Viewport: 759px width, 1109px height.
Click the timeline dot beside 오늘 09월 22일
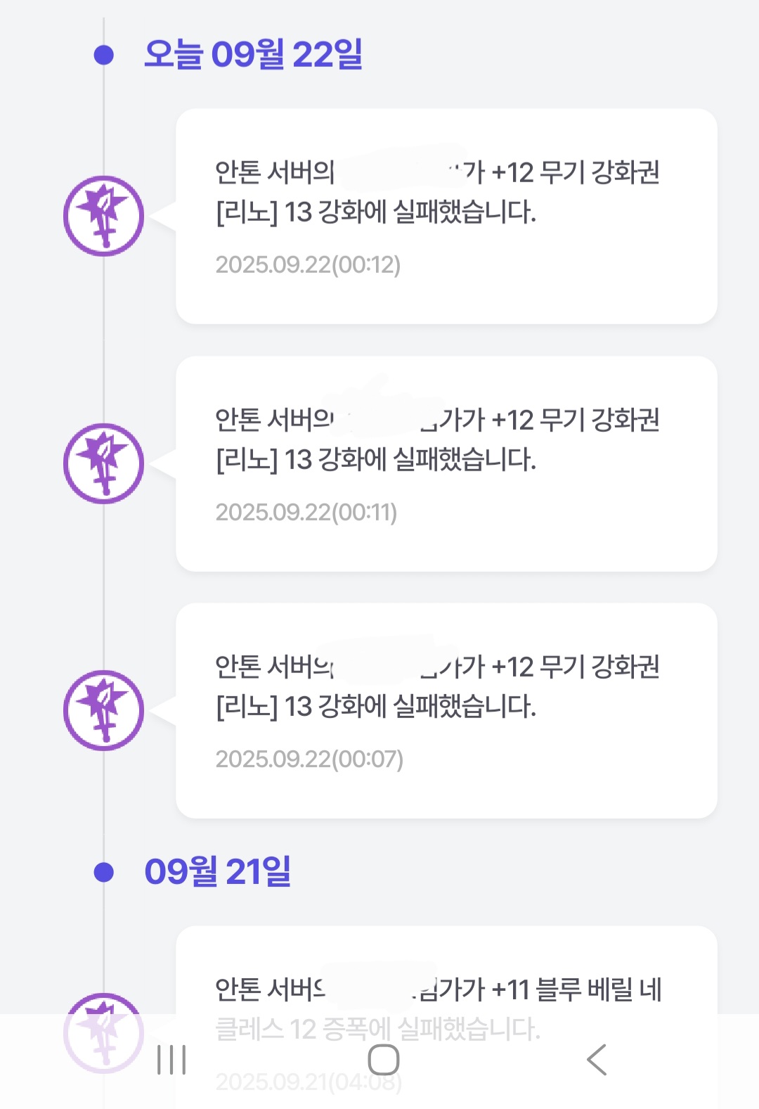[x=104, y=55]
